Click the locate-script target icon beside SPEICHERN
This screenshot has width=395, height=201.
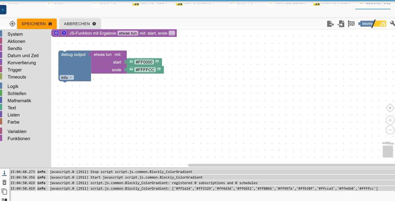tap(12, 24)
